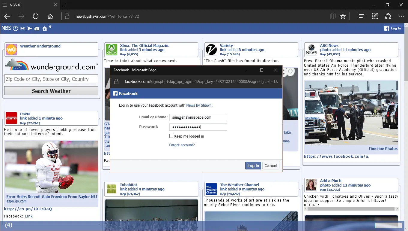The image size is (408, 231).
Task: Open the facebook.com/a. URL under ABC News post
Action: click(x=337, y=156)
